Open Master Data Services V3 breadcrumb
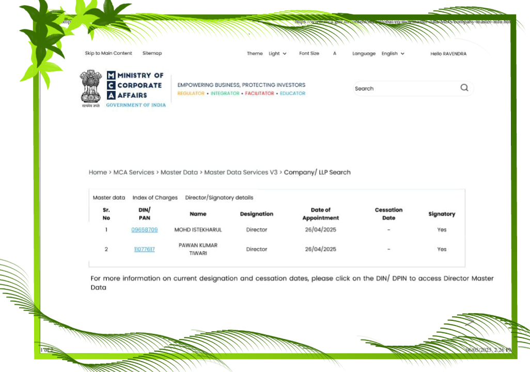The image size is (530, 372). click(x=241, y=172)
